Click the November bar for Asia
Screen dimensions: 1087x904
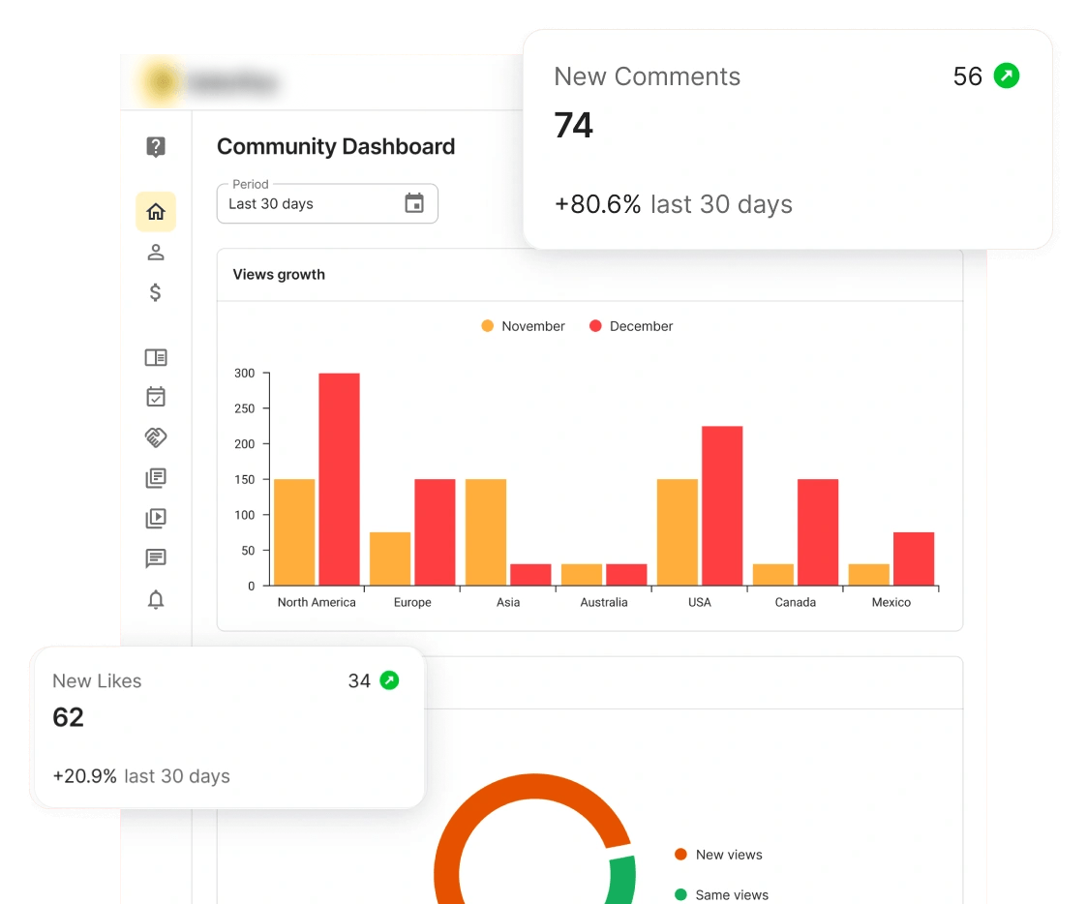[486, 532]
